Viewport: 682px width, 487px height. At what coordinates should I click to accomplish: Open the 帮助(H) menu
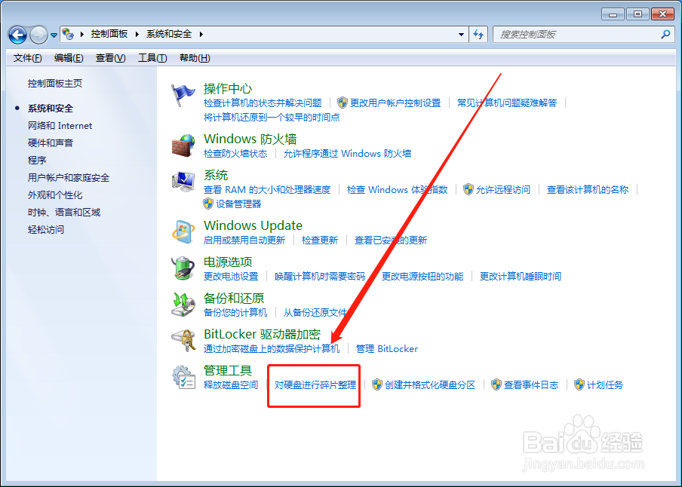[195, 58]
